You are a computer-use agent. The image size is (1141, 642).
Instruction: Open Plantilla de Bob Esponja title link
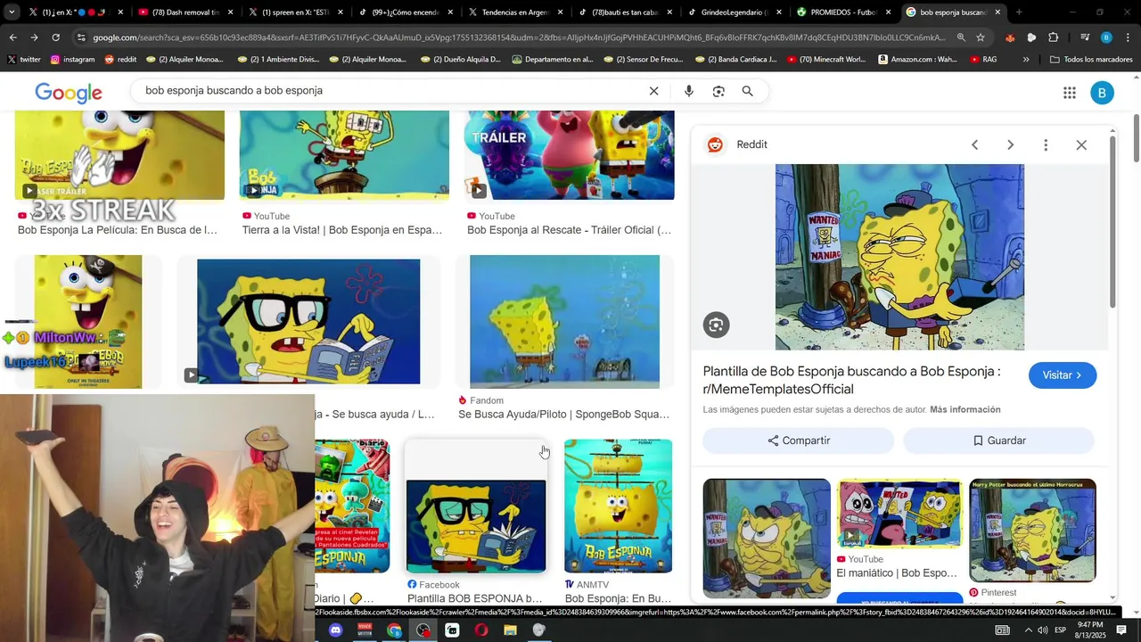(x=851, y=380)
